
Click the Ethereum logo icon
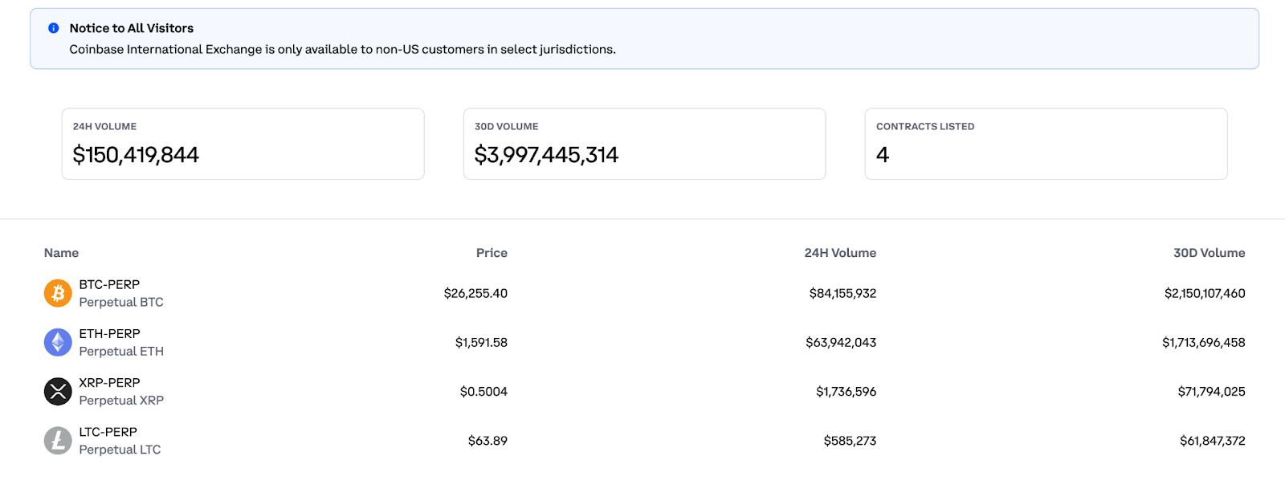[x=58, y=342]
